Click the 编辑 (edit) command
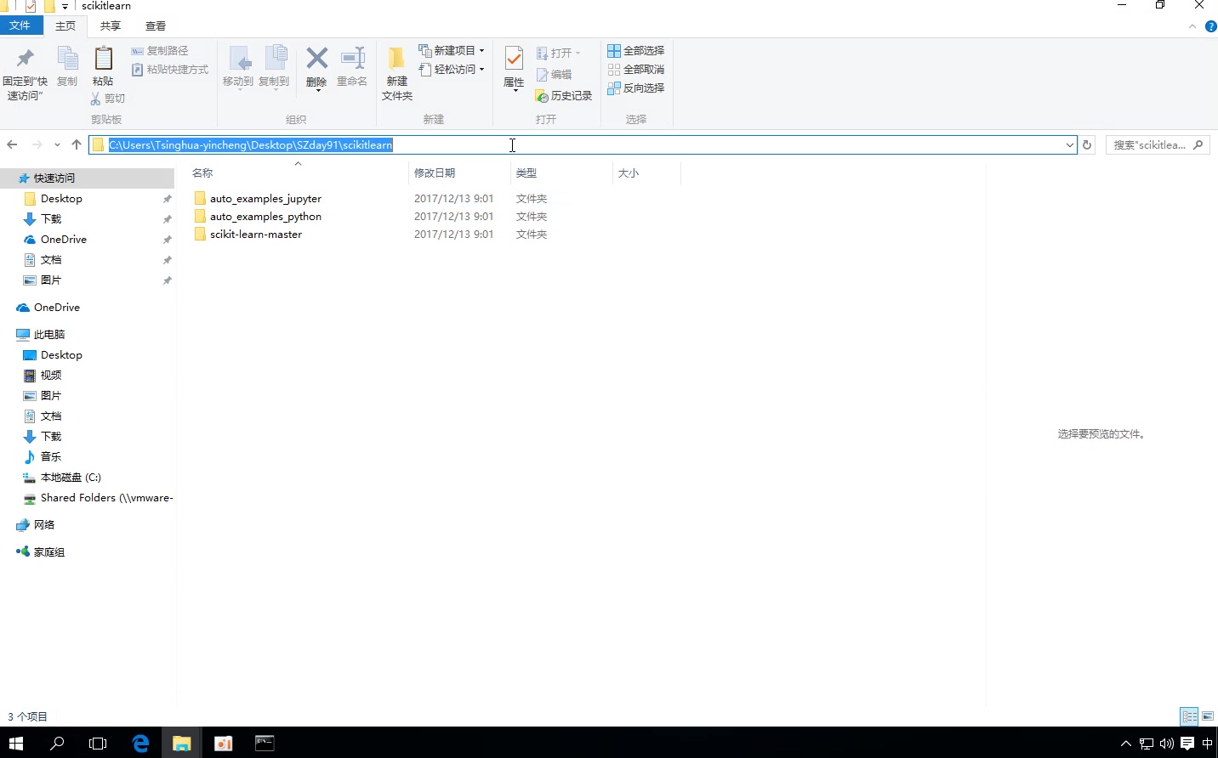1218x758 pixels. point(554,75)
